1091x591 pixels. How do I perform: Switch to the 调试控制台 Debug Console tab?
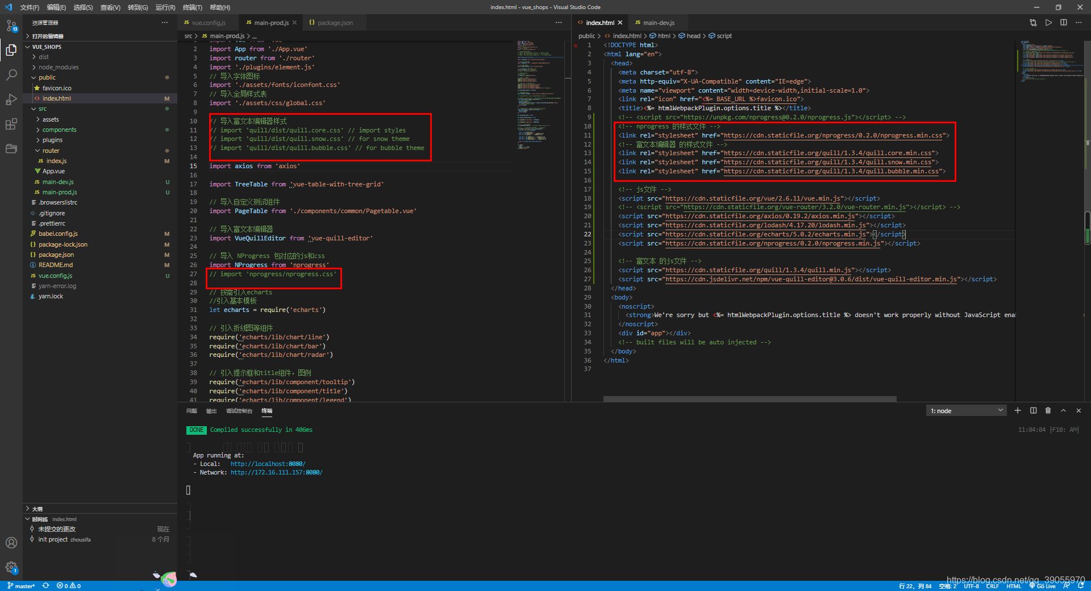239,411
